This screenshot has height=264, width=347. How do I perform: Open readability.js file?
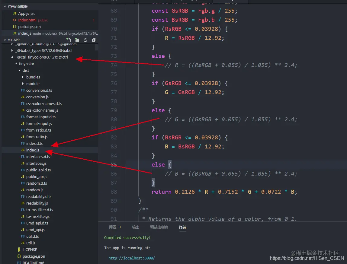(x=37, y=203)
